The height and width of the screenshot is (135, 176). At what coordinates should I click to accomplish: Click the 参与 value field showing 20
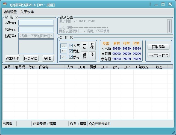coord(64,57)
